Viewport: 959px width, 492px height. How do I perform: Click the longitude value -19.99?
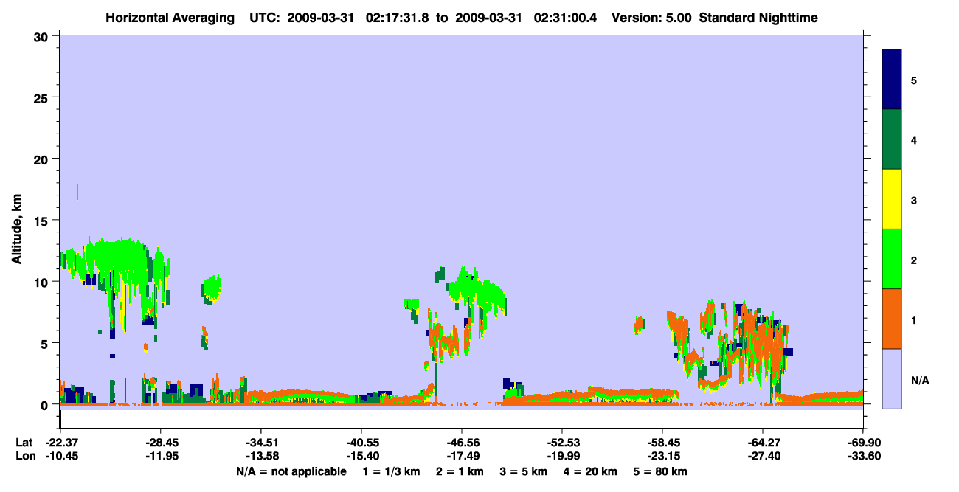pos(561,456)
